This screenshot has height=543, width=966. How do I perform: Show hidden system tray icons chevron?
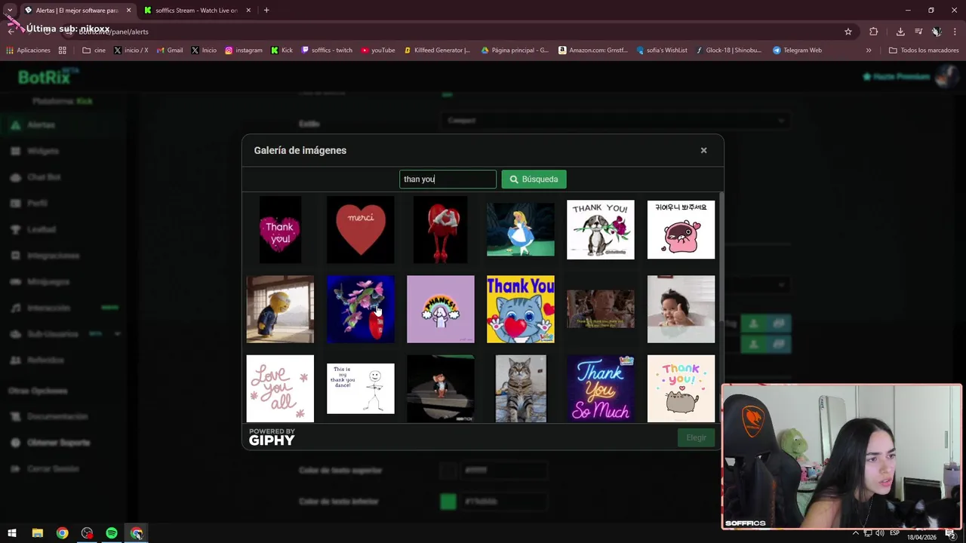855,533
